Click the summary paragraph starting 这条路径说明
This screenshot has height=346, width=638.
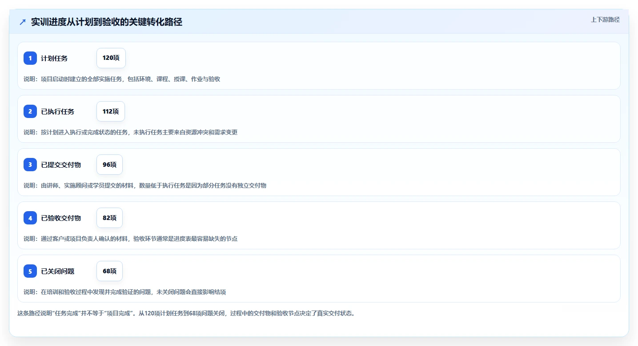click(186, 313)
